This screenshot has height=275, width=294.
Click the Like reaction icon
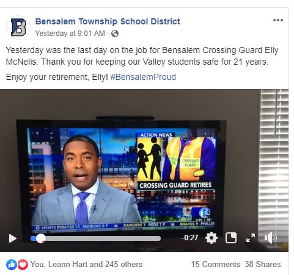(12, 265)
